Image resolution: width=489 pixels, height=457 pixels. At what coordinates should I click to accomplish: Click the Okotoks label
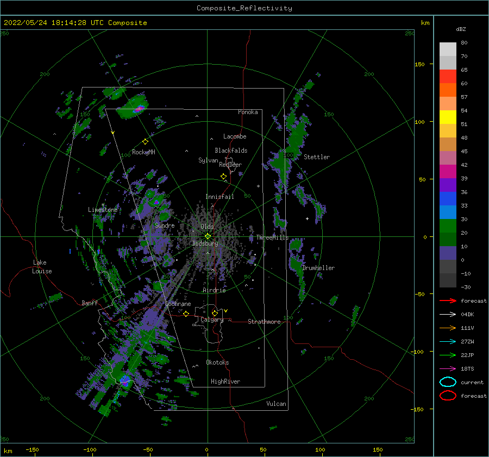217,362
